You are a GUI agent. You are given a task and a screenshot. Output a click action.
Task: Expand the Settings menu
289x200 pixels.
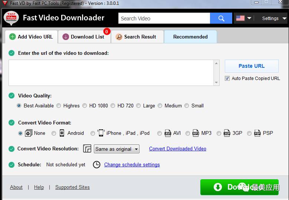(x=274, y=18)
